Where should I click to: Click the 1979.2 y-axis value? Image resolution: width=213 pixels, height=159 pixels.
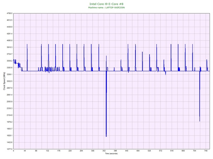(10, 122)
